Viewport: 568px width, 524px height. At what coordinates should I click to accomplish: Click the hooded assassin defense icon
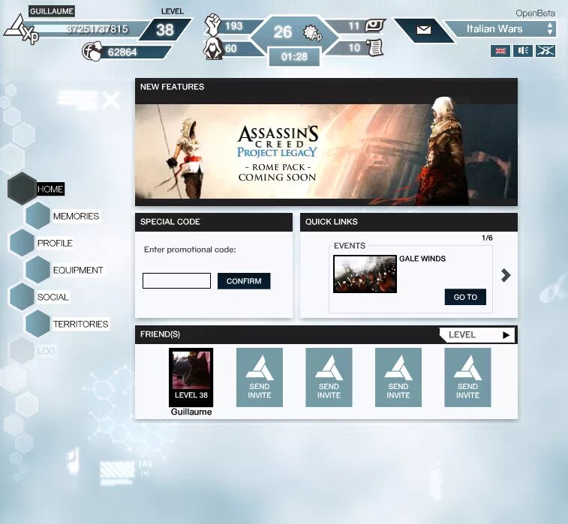pos(213,49)
